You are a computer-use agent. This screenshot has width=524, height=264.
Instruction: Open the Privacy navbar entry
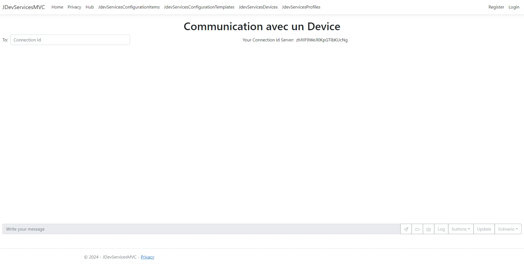[74, 7]
